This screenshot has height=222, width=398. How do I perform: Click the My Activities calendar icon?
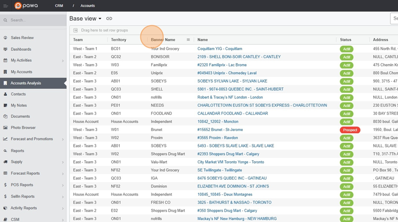click(5, 60)
